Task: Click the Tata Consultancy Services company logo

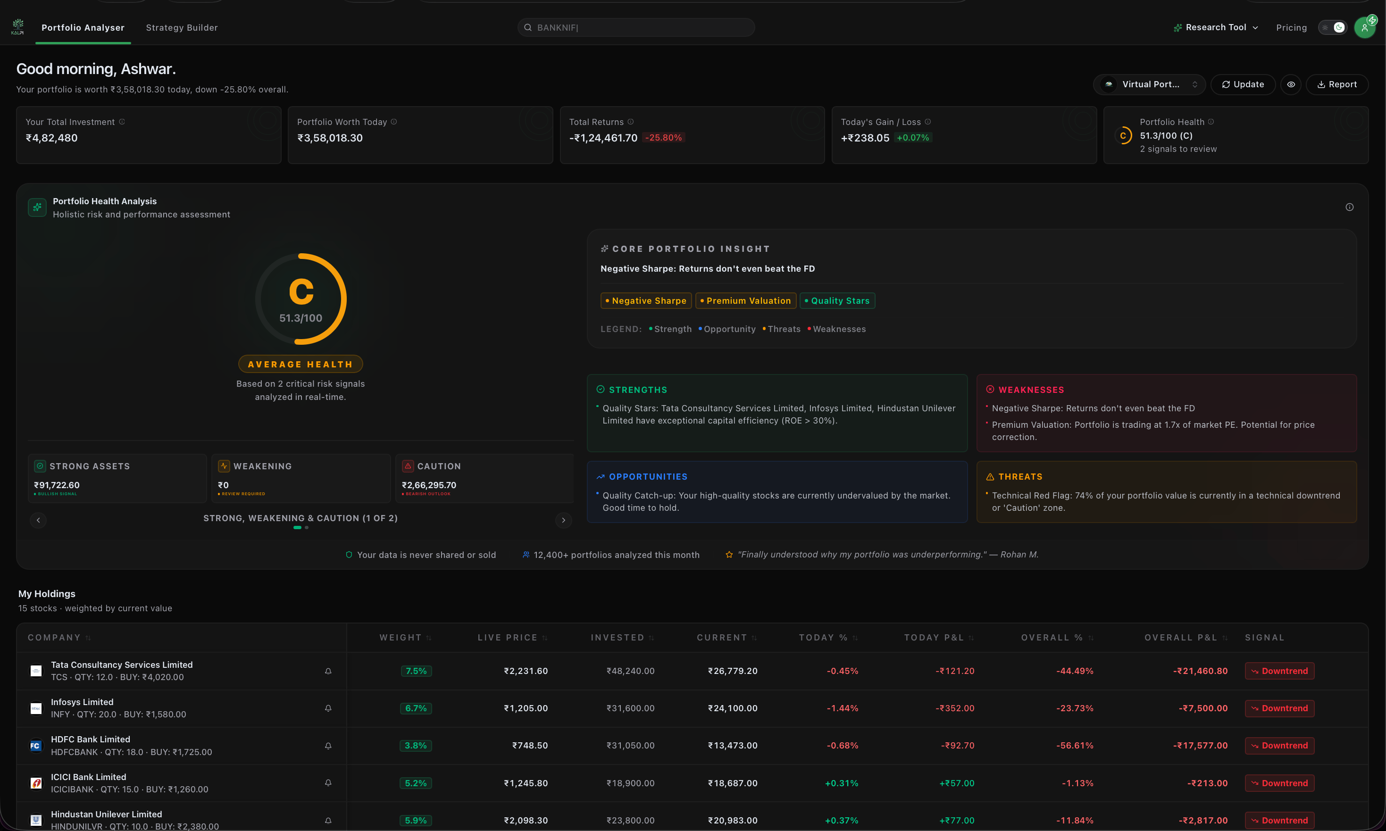Action: click(36, 671)
